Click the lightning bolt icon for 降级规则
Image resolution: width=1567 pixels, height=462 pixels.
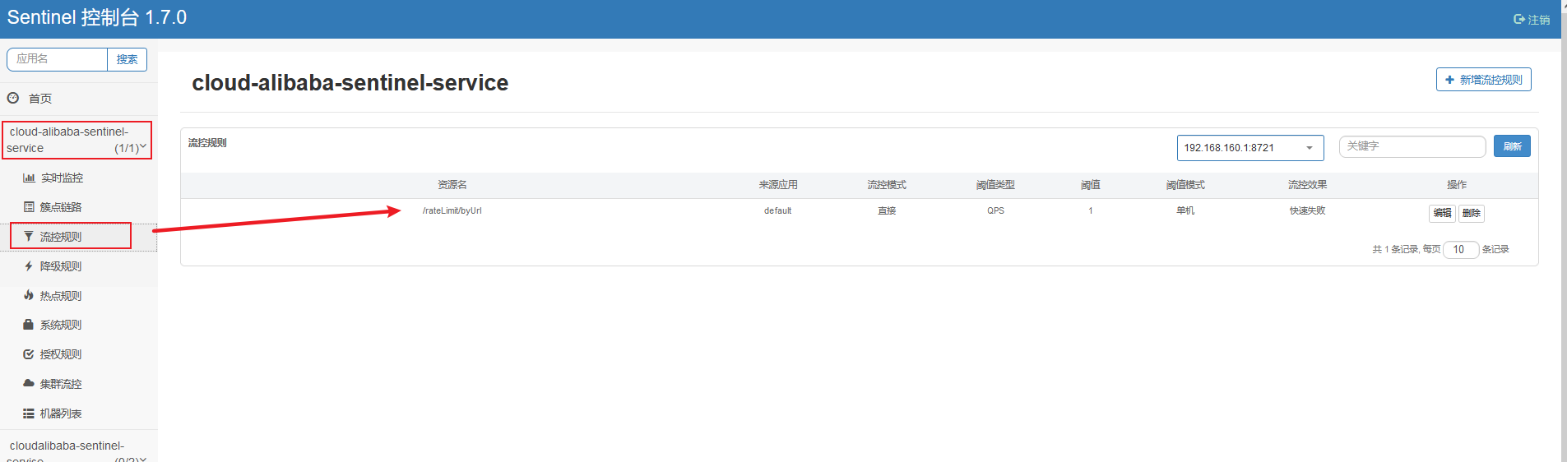click(x=29, y=266)
